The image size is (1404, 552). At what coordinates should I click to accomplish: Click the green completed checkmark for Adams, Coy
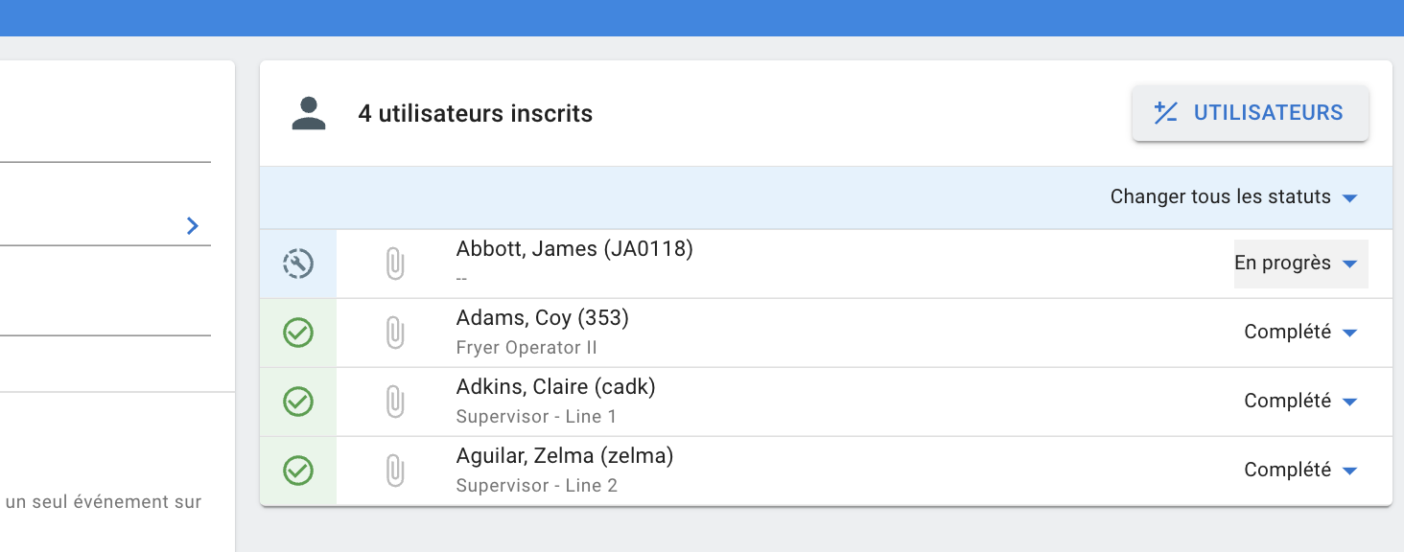point(298,333)
